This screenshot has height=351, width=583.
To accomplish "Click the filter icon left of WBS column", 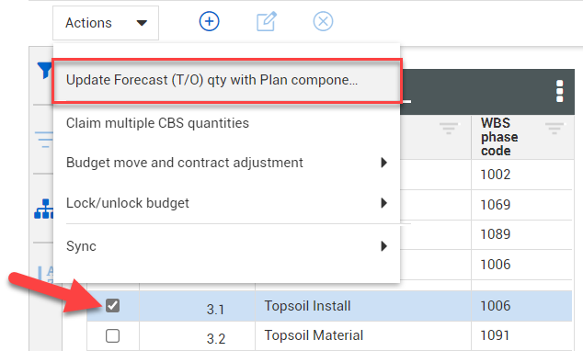I will pos(449,129).
